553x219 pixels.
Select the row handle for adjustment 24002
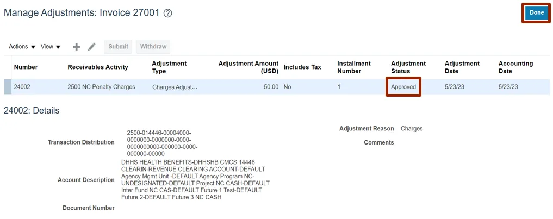[x=7, y=87]
